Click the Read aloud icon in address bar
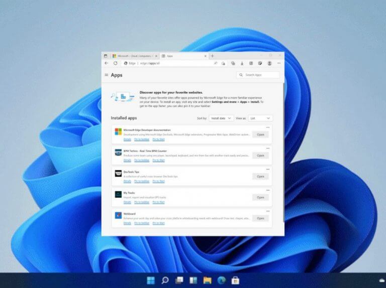The image size is (386, 288). 216,63
